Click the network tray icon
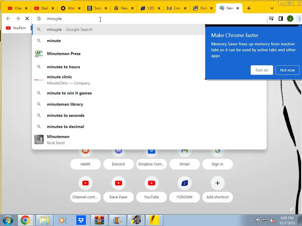Image resolution: width=302 pixels, height=226 pixels. tap(265, 221)
